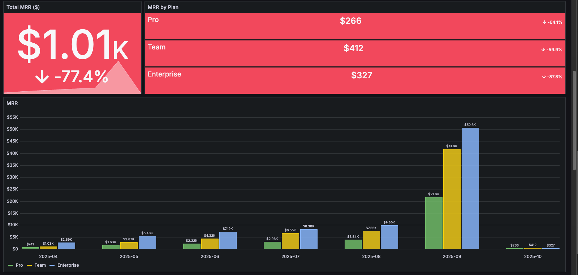Image resolution: width=578 pixels, height=275 pixels.
Task: Click the 2025-07 x-axis label
Action: 290,257
